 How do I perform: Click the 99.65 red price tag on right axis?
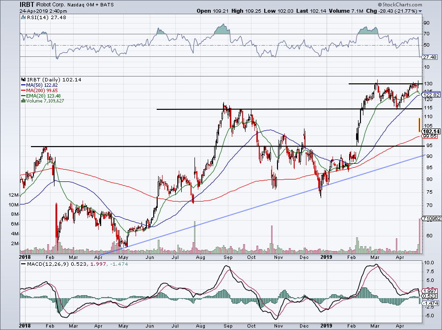pos(430,136)
